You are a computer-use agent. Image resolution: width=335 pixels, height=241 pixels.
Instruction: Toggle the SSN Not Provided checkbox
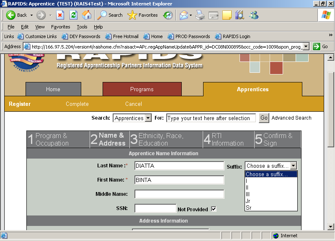click(x=214, y=209)
